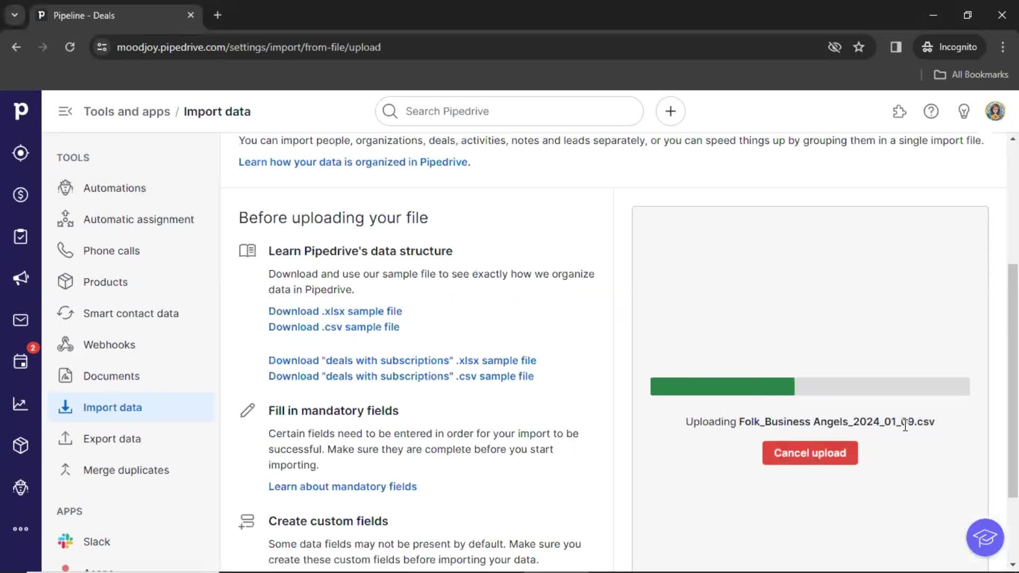Open the tab search dropdown arrow
Viewport: 1019px width, 573px height.
(14, 15)
